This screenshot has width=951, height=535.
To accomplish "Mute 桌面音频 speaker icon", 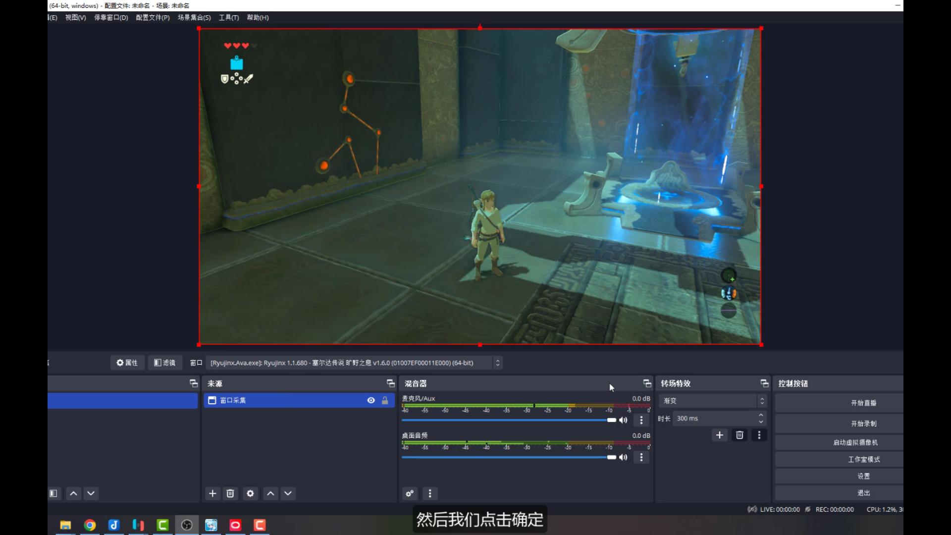I will tap(624, 457).
